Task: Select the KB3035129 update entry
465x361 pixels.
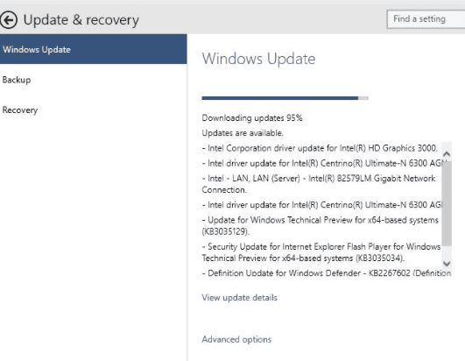Action: (320, 225)
